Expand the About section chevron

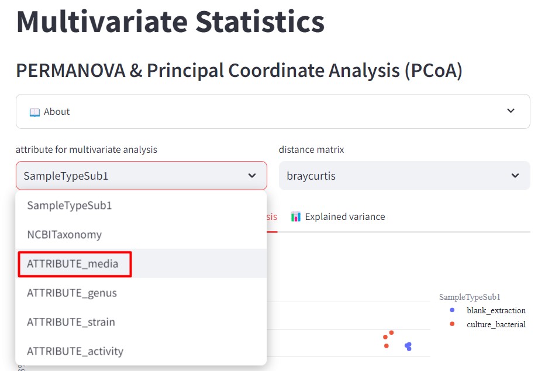coord(511,111)
